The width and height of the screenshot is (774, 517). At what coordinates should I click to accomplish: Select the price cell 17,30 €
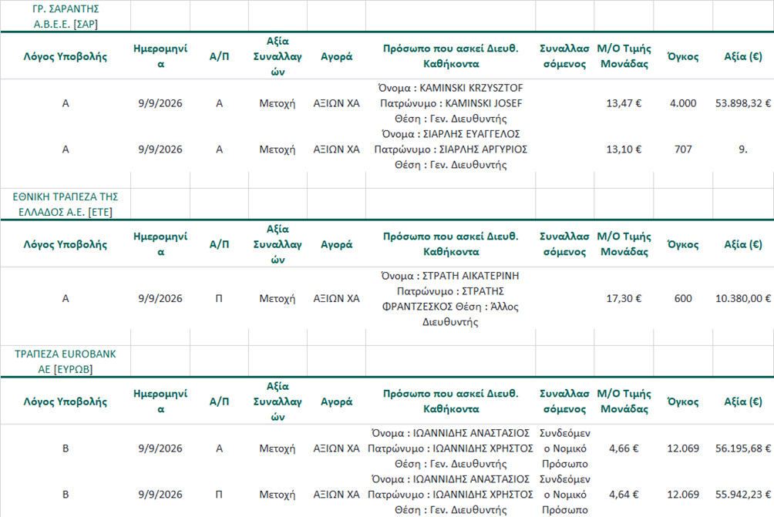point(624,298)
